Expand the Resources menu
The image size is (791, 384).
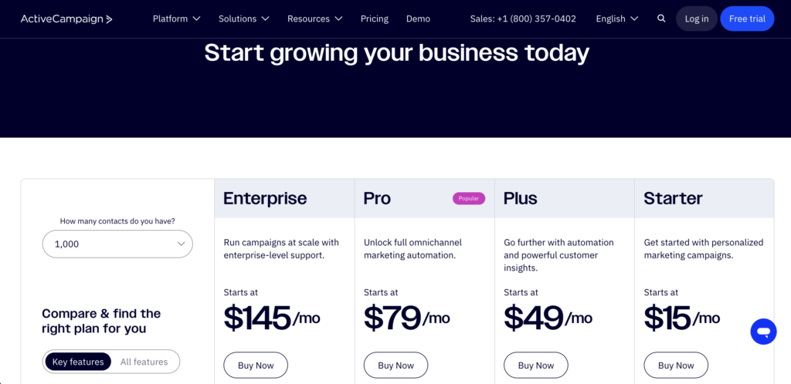click(x=314, y=19)
